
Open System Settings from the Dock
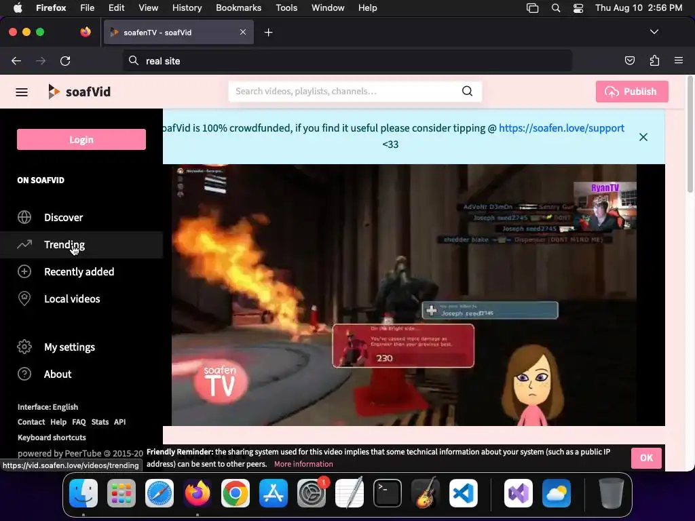[x=312, y=493]
